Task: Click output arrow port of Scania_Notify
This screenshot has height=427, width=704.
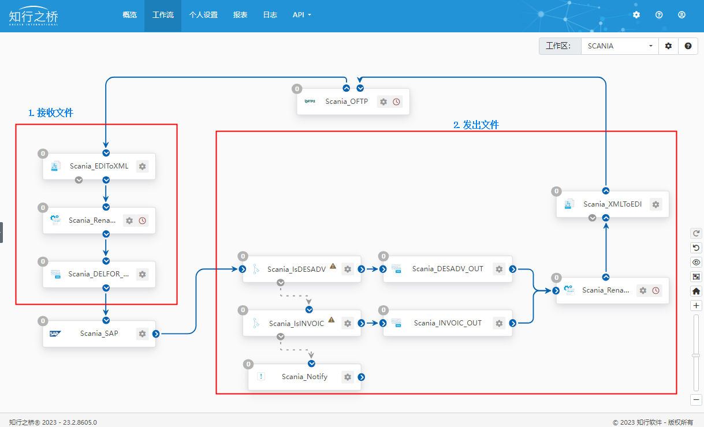Action: tap(362, 377)
